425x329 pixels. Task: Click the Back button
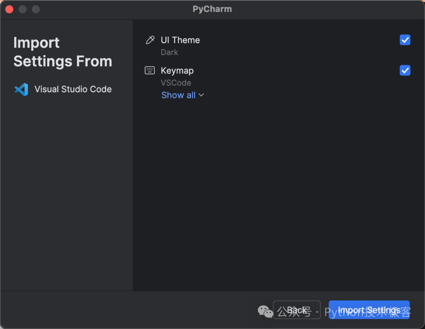click(297, 310)
